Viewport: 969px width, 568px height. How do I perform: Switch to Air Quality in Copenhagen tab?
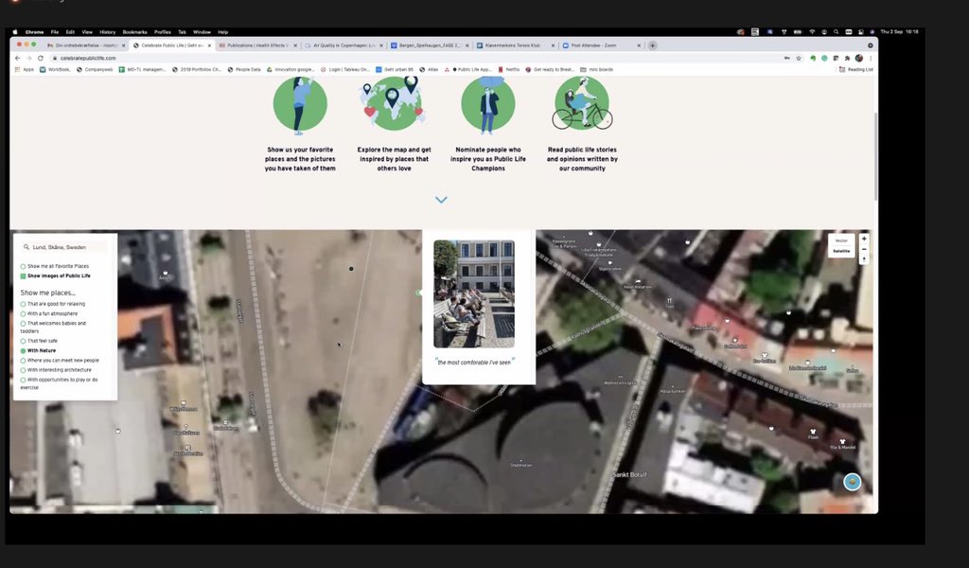[x=344, y=45]
